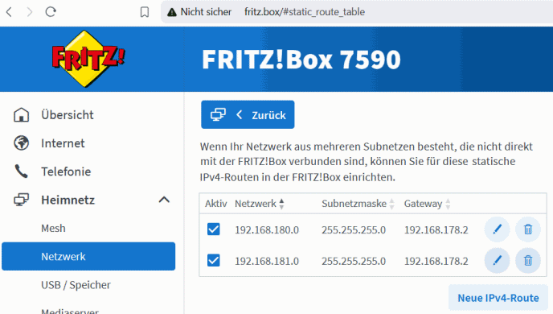This screenshot has width=553, height=314.
Task: Reload the page with browser refresh icon
Action: coord(51,11)
